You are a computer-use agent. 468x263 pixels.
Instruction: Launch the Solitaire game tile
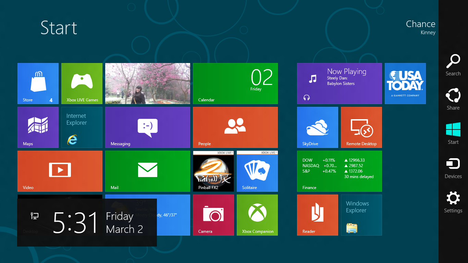(257, 171)
